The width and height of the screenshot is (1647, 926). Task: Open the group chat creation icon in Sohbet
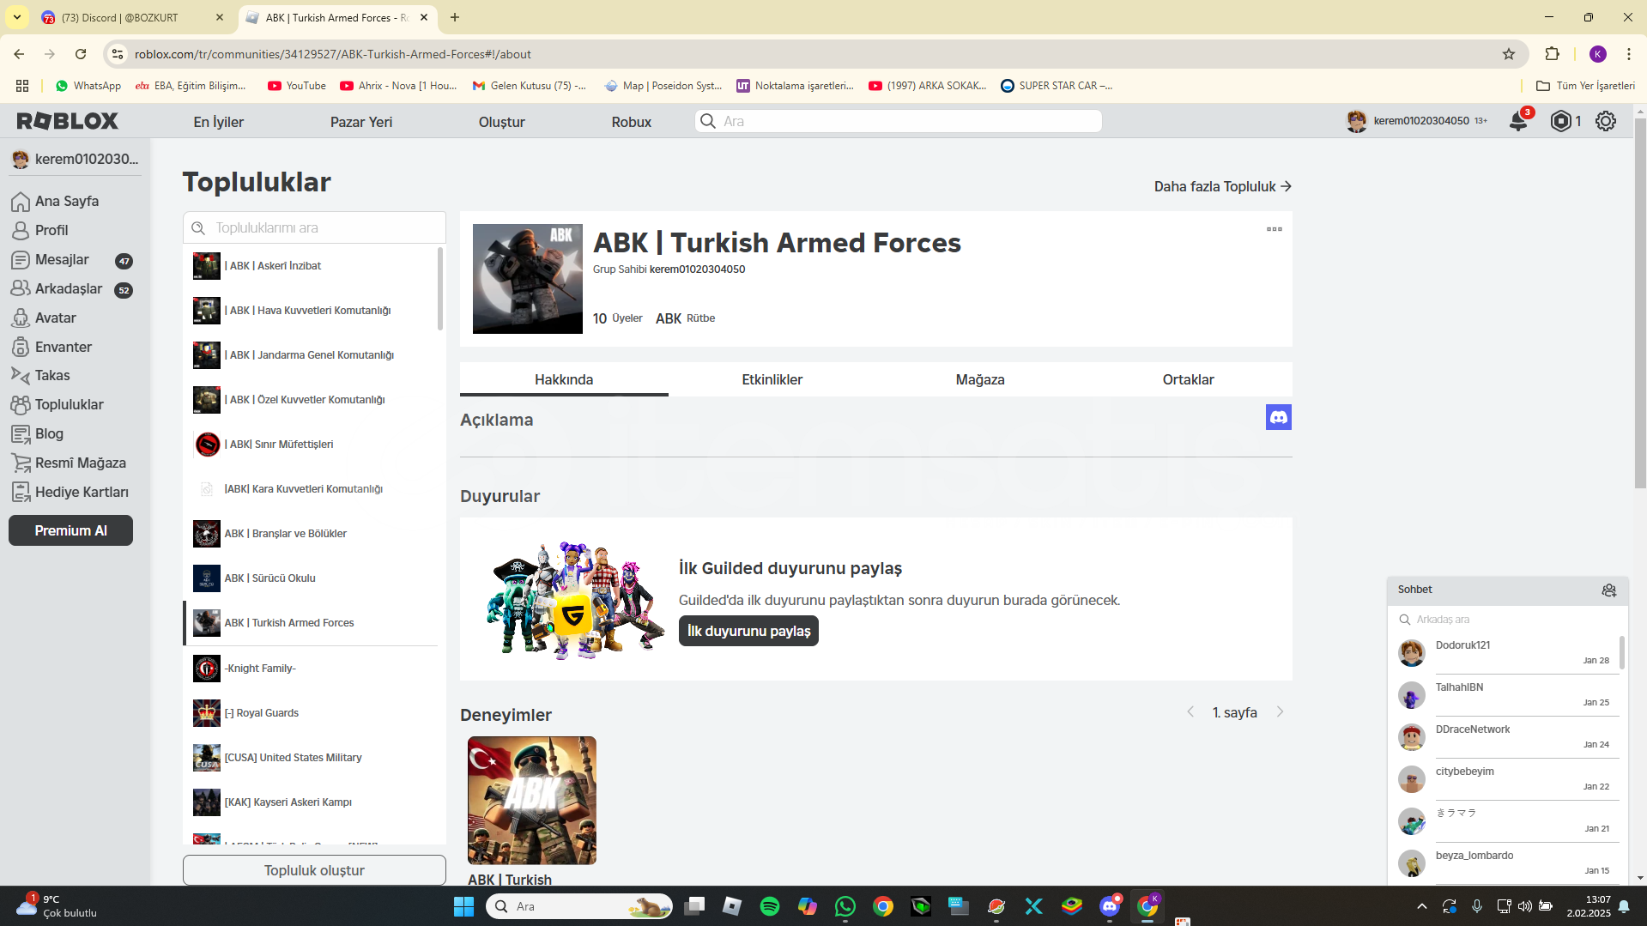[x=1608, y=590]
